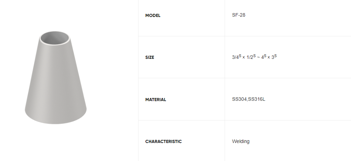Click the hollow top opening of the reducer
Screen dimensions: 351x161
55,38
